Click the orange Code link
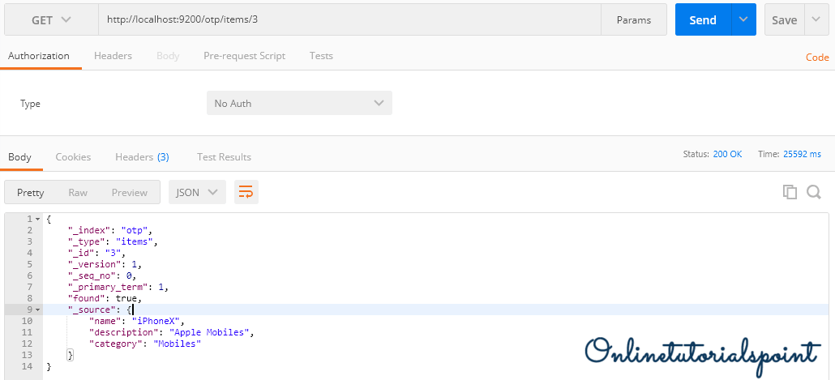 [x=816, y=58]
